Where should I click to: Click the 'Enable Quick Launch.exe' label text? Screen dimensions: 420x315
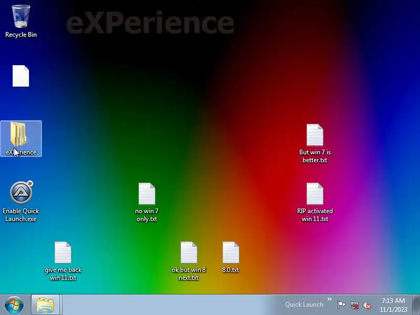pos(21,215)
